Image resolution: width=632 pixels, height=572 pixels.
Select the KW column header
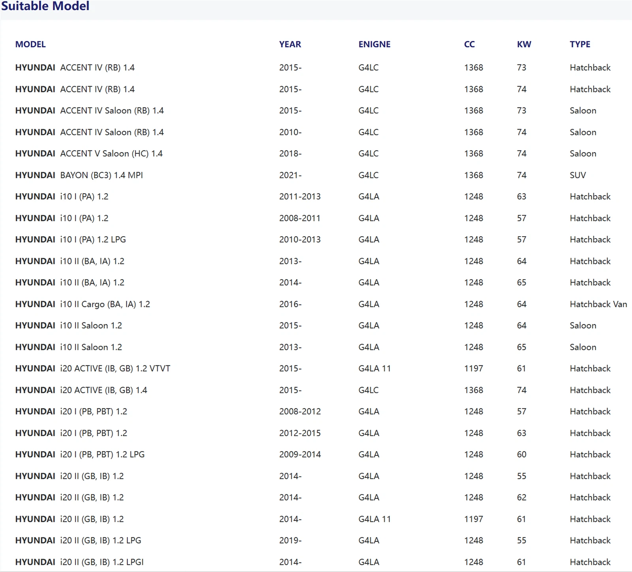pyautogui.click(x=524, y=44)
